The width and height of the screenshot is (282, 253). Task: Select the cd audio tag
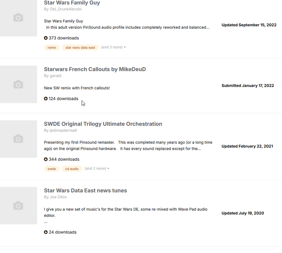72,168
